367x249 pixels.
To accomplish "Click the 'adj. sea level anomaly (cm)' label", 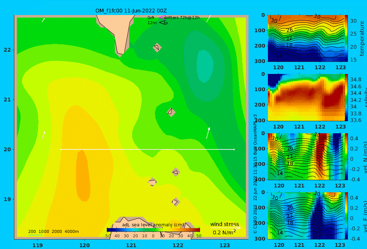I will (x=153, y=225).
